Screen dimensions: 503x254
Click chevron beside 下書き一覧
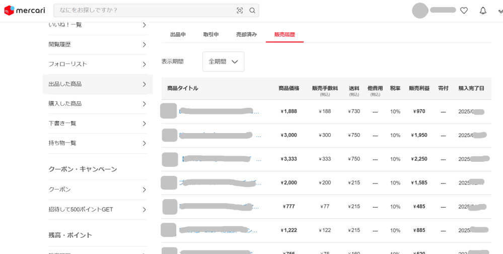144,123
